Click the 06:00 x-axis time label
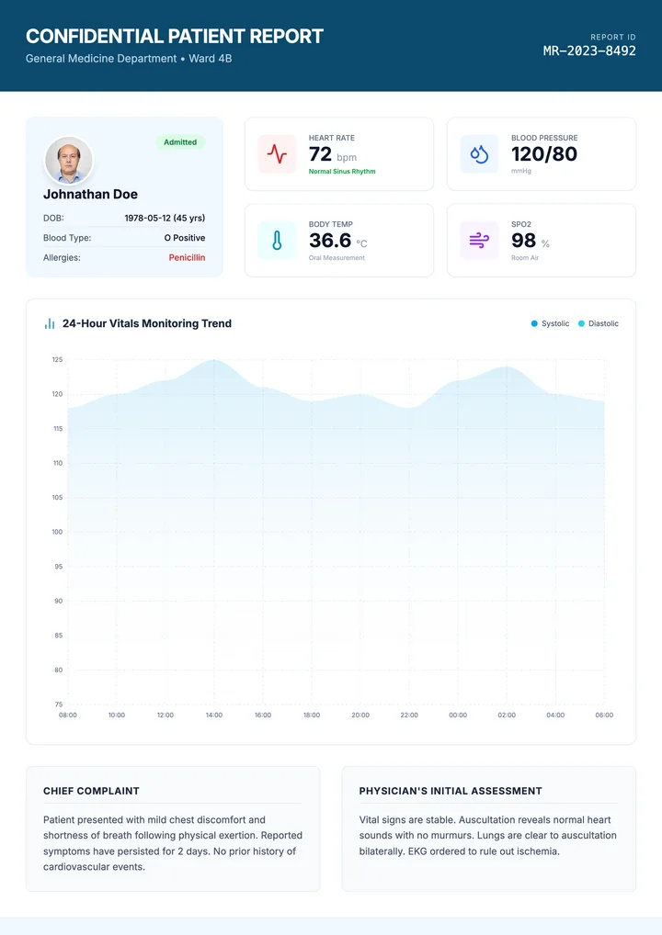 click(604, 715)
